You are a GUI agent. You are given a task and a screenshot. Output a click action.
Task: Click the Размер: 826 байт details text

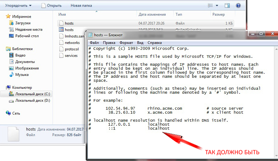pyautogui.click(x=67, y=135)
